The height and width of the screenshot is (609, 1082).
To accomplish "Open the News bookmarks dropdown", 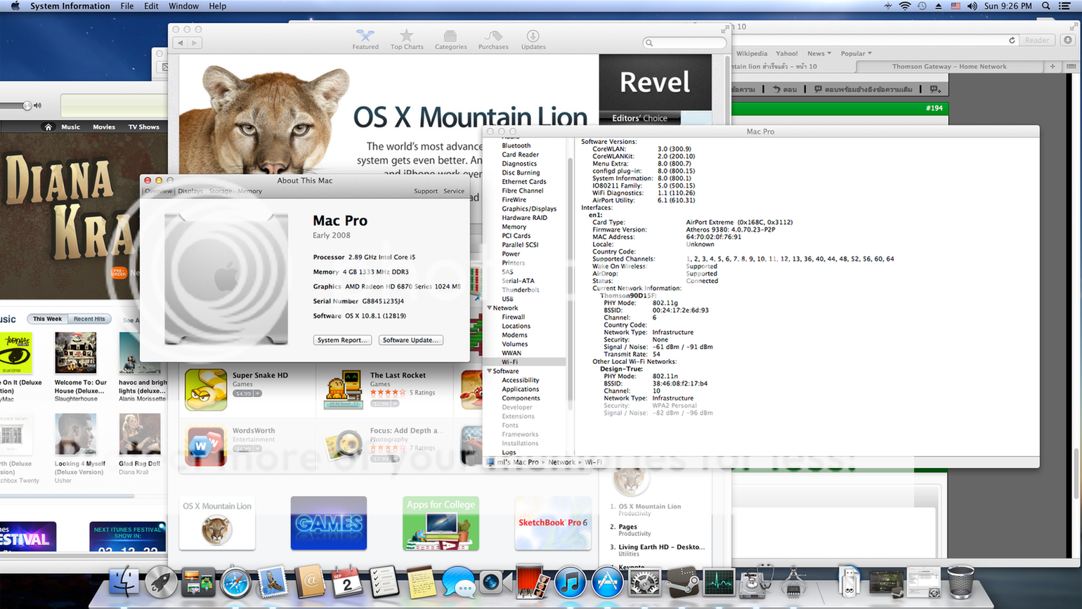I will click(819, 53).
